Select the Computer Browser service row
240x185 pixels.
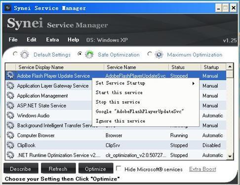[x=116, y=135]
